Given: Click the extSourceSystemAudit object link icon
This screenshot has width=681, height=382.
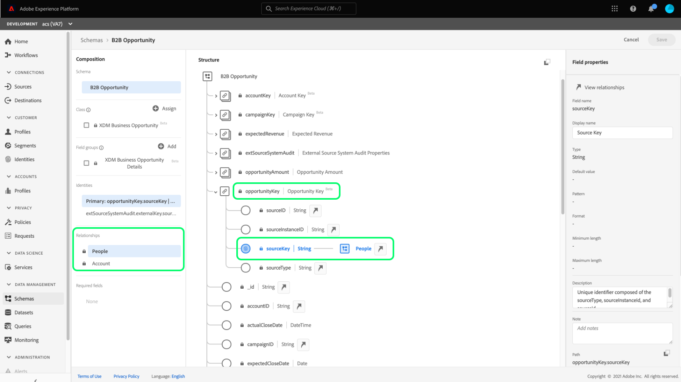Looking at the screenshot, I should (225, 153).
